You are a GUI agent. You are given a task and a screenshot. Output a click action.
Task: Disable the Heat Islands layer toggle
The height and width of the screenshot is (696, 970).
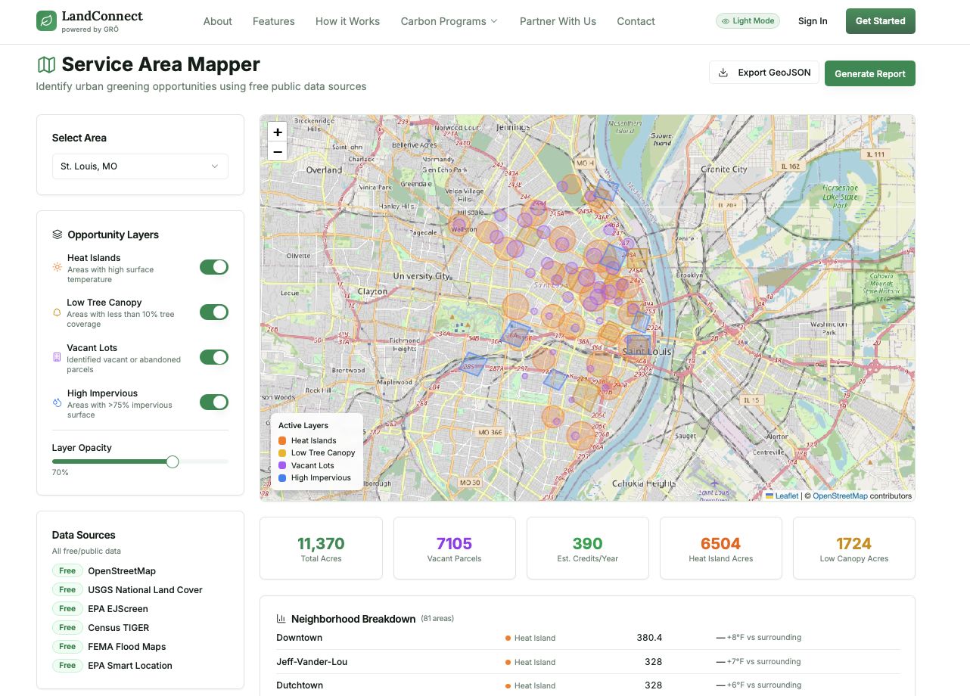pos(213,267)
